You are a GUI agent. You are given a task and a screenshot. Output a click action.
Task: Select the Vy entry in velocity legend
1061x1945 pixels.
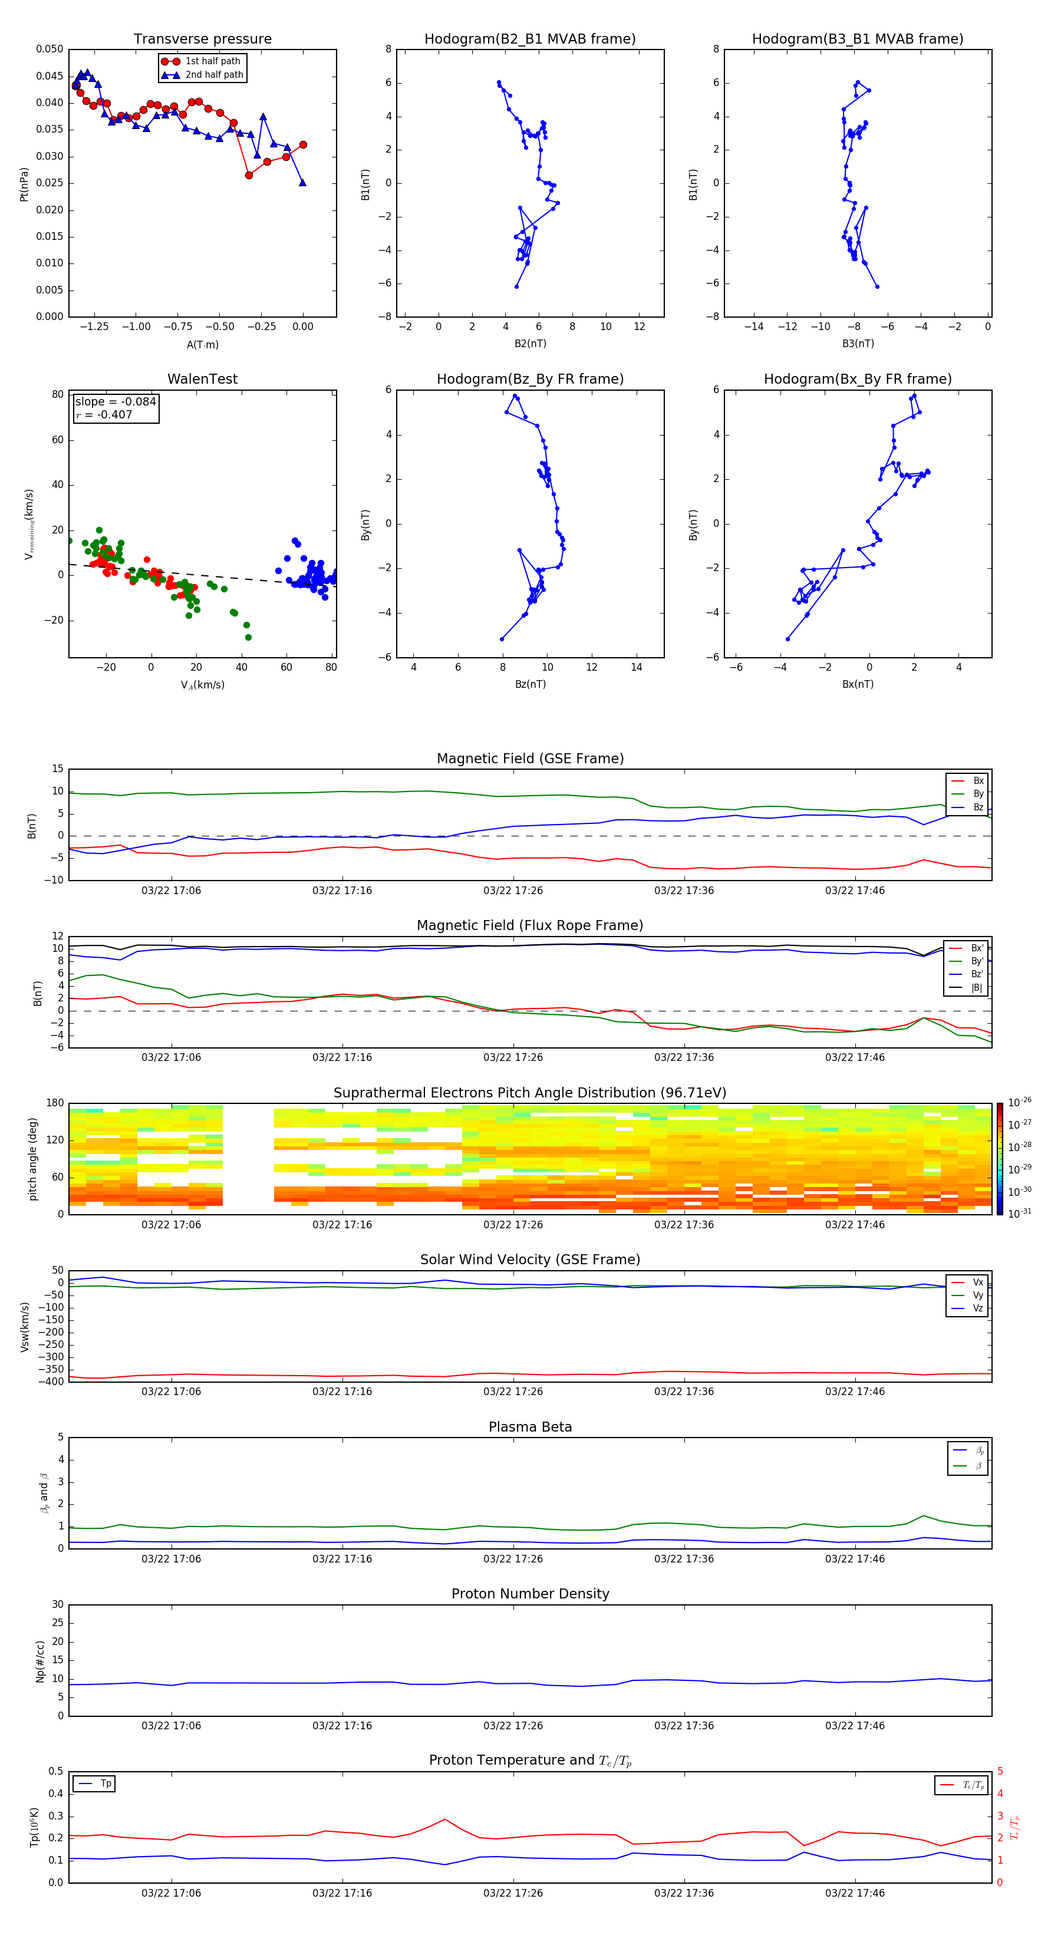[x=967, y=1295]
